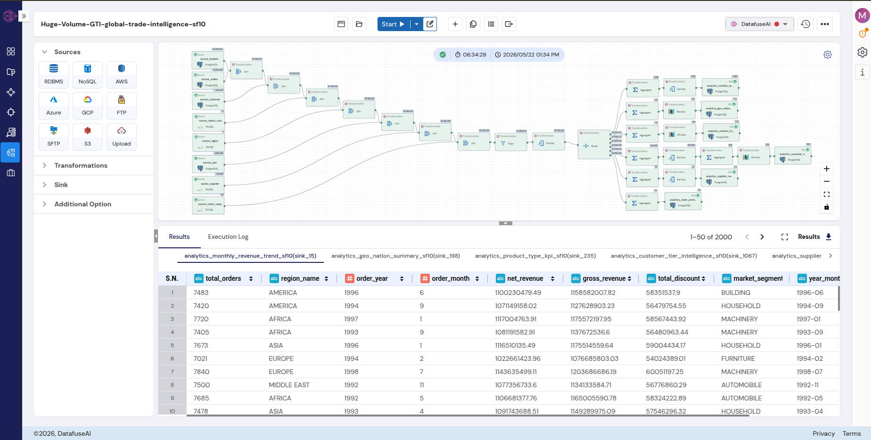Select the S3 source
Screen dimensions: 871x440
tap(88, 137)
